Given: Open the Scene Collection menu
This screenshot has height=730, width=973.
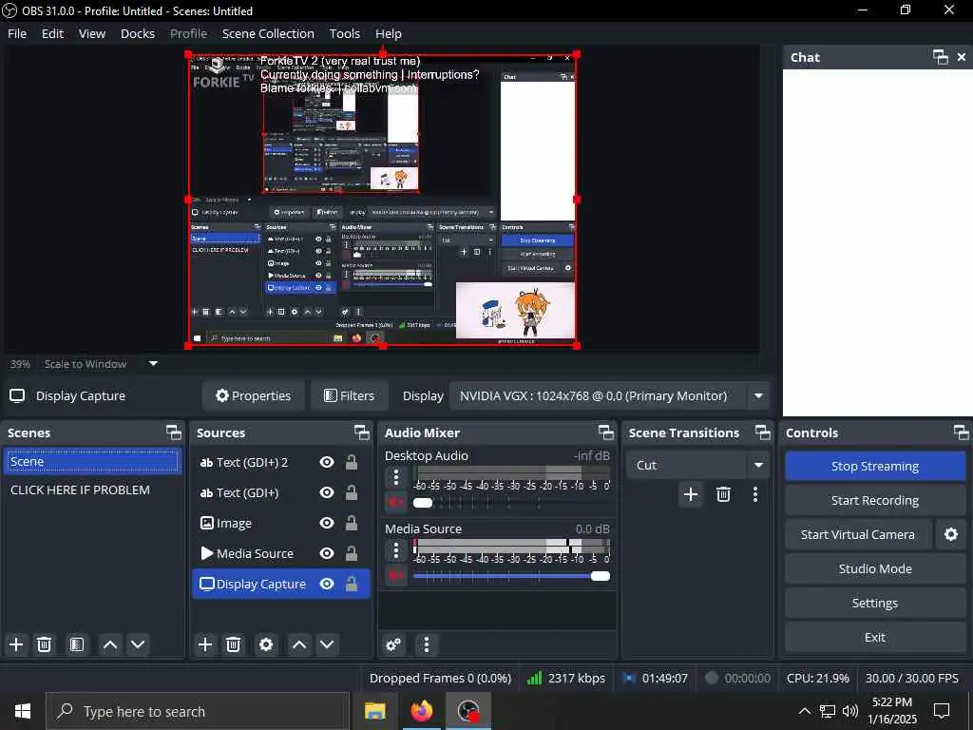Looking at the screenshot, I should pyautogui.click(x=268, y=33).
